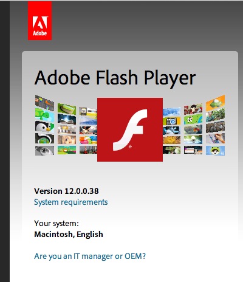Image resolution: width=243 pixels, height=282 pixels.
Task: Click the Version 12.0.0.38 text
Action: (x=66, y=191)
